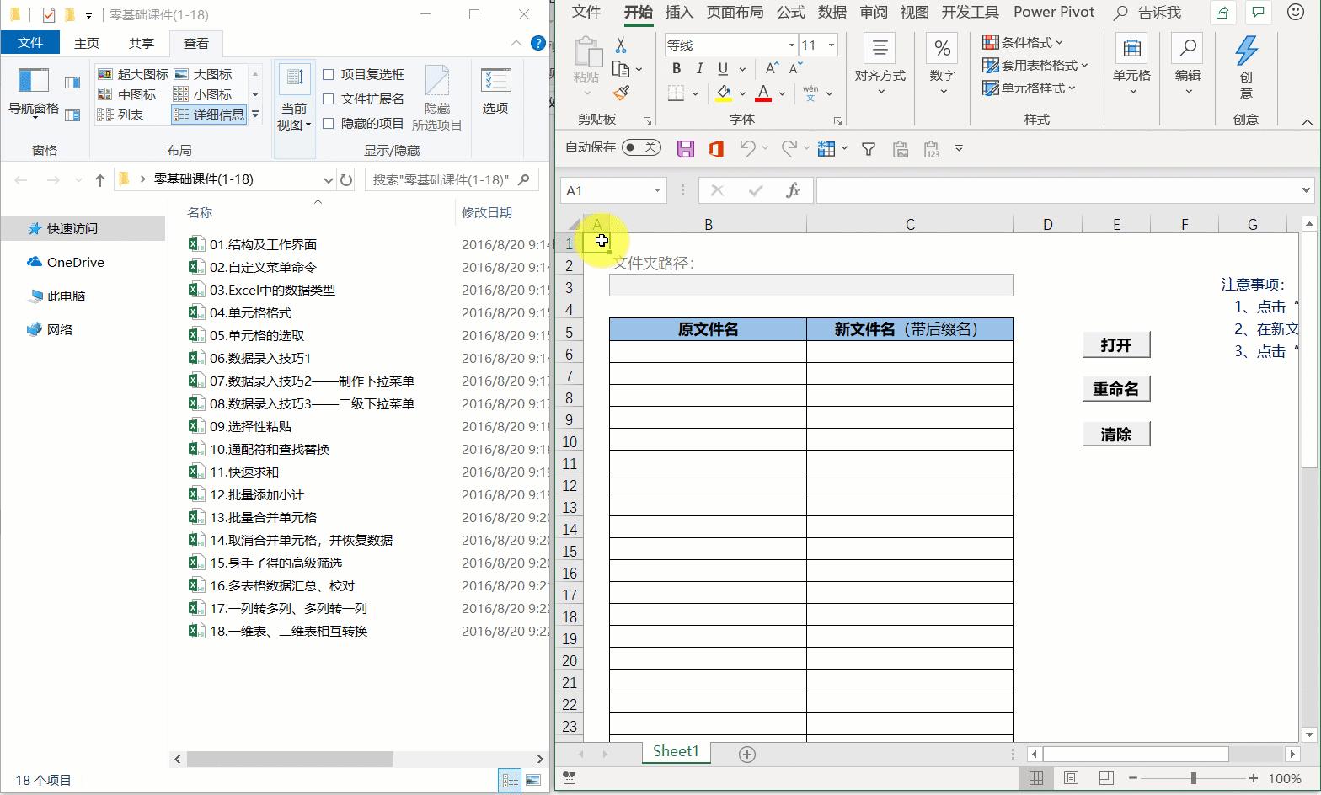Image resolution: width=1321 pixels, height=795 pixels.
Task: Open the Power Pivot tab
Action: [x=1054, y=12]
